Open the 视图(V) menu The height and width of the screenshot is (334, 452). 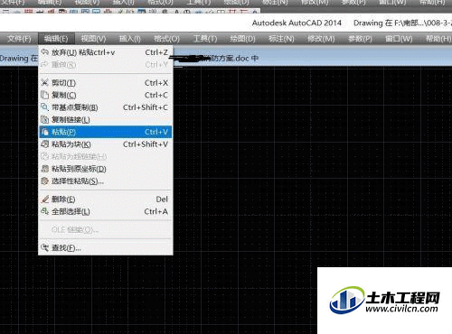(93, 39)
